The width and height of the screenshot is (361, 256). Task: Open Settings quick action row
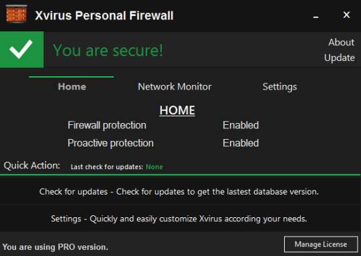pyautogui.click(x=180, y=219)
